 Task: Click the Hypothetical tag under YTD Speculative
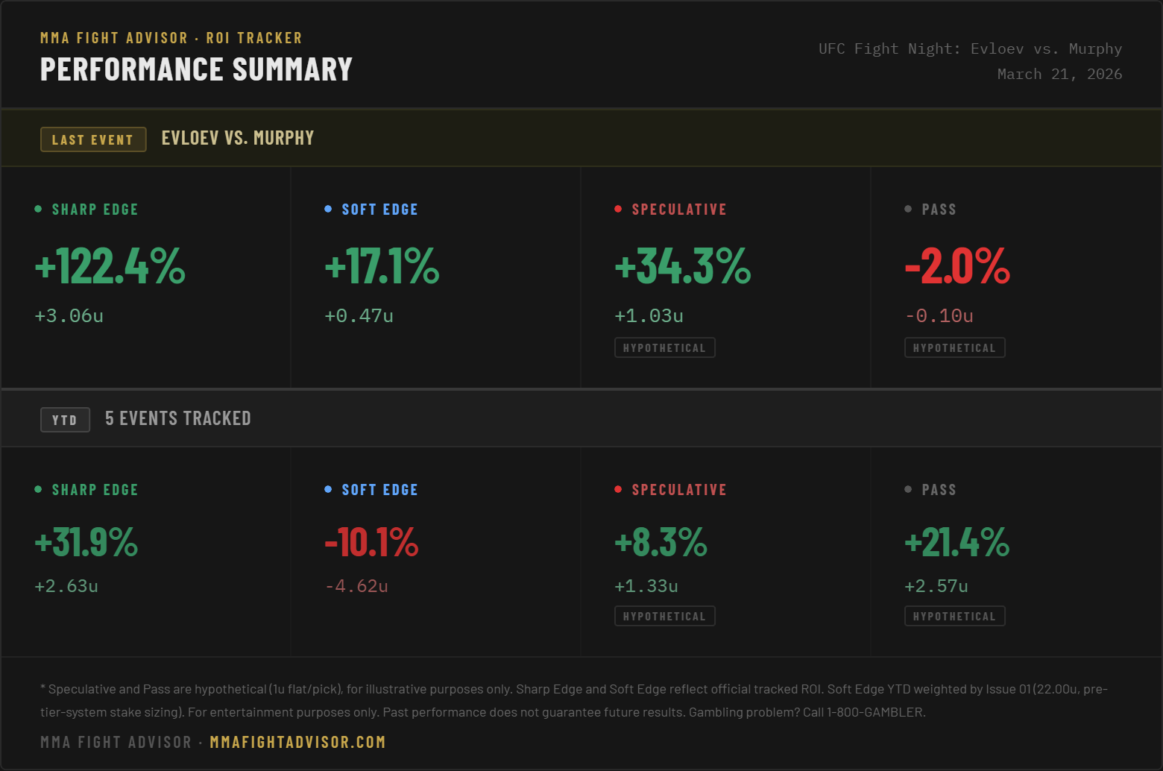tap(665, 616)
